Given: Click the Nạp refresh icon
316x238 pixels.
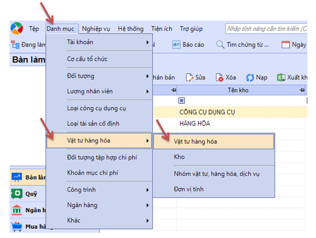Looking at the screenshot, I should click(x=250, y=77).
